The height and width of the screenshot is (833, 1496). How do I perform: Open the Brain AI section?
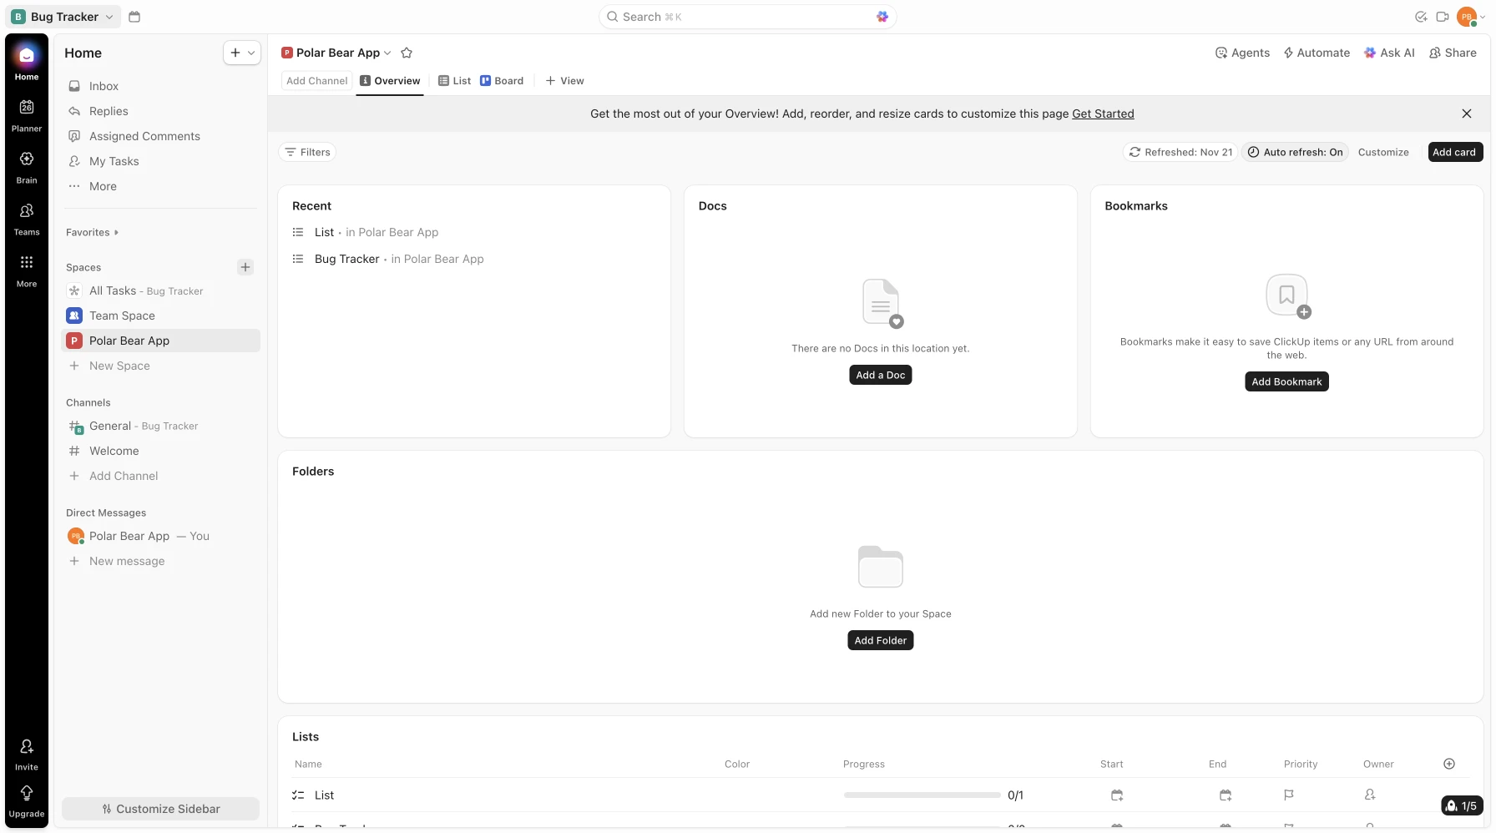27,166
